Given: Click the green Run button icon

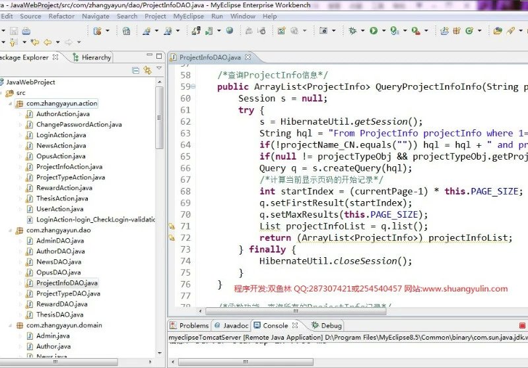Looking at the screenshot, I should [x=374, y=31].
